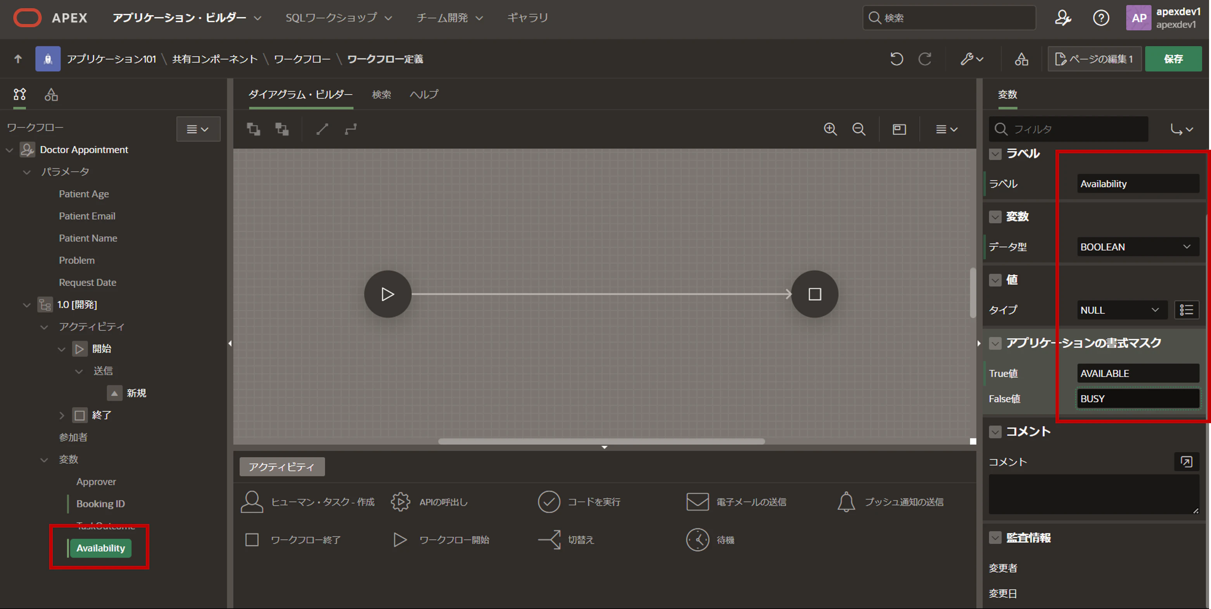The height and width of the screenshot is (609, 1211).
Task: Collapse the 監査情報 section toggle
Action: (x=995, y=538)
